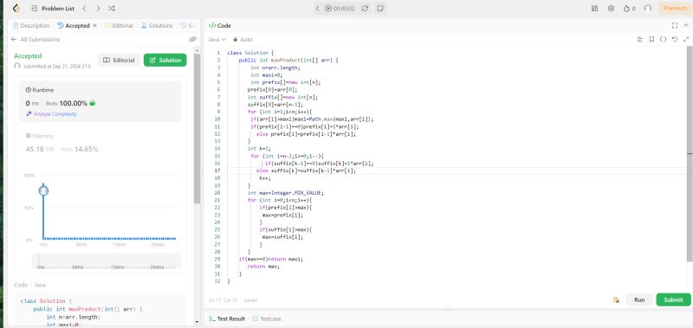
Task: Click line 20 'int max=Integer.MIN_VALUE;'
Action: [x=286, y=193]
